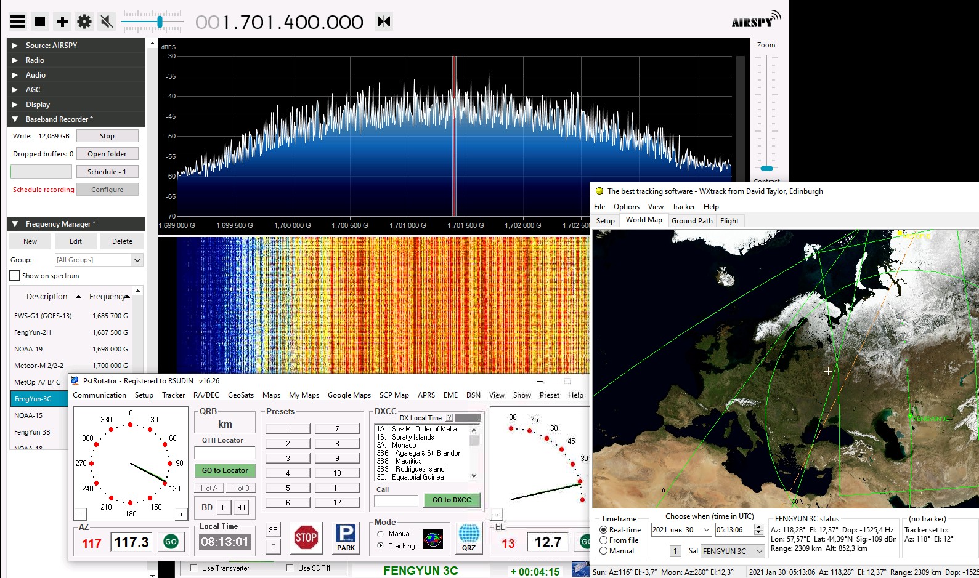
Task: Select the From file timeframe radio
Action: 604,540
